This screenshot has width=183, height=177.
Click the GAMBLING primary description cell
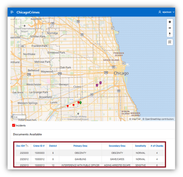click(x=80, y=159)
